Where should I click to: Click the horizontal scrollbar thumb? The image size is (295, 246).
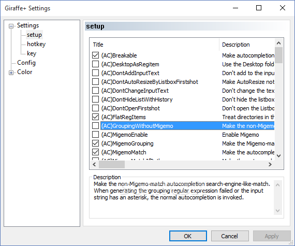point(112,165)
